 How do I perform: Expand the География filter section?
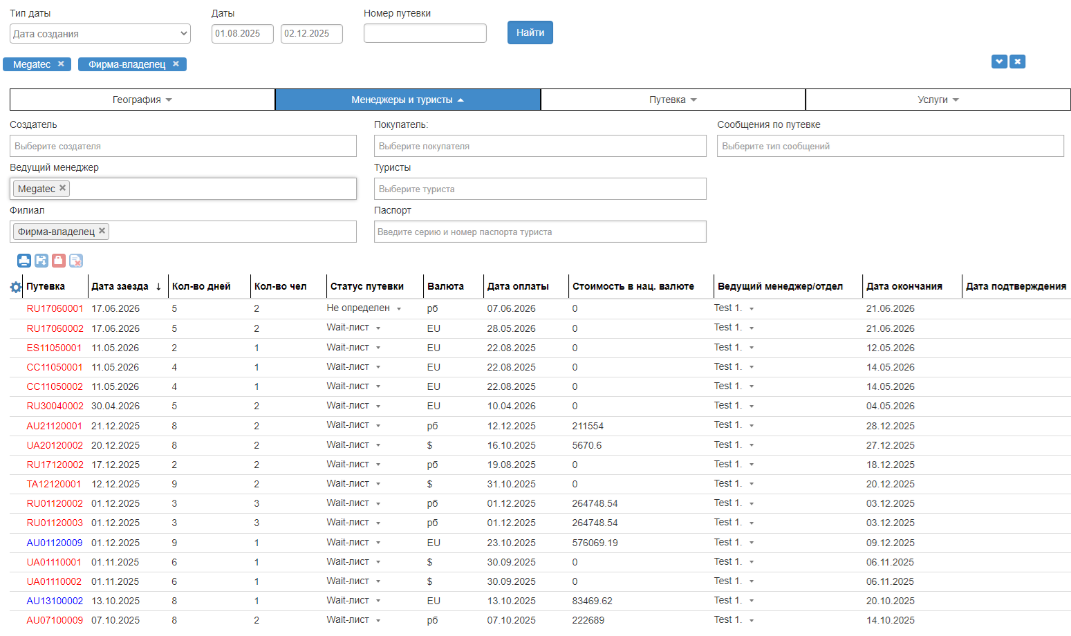pyautogui.click(x=142, y=100)
